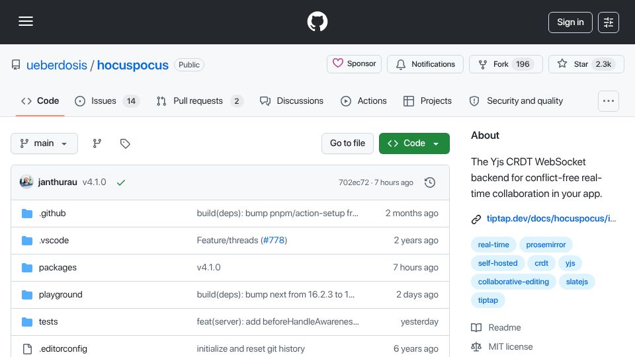The width and height of the screenshot is (635, 357).
Task: Open 'bump next from 16.2.3' commit message
Action: [x=275, y=295]
